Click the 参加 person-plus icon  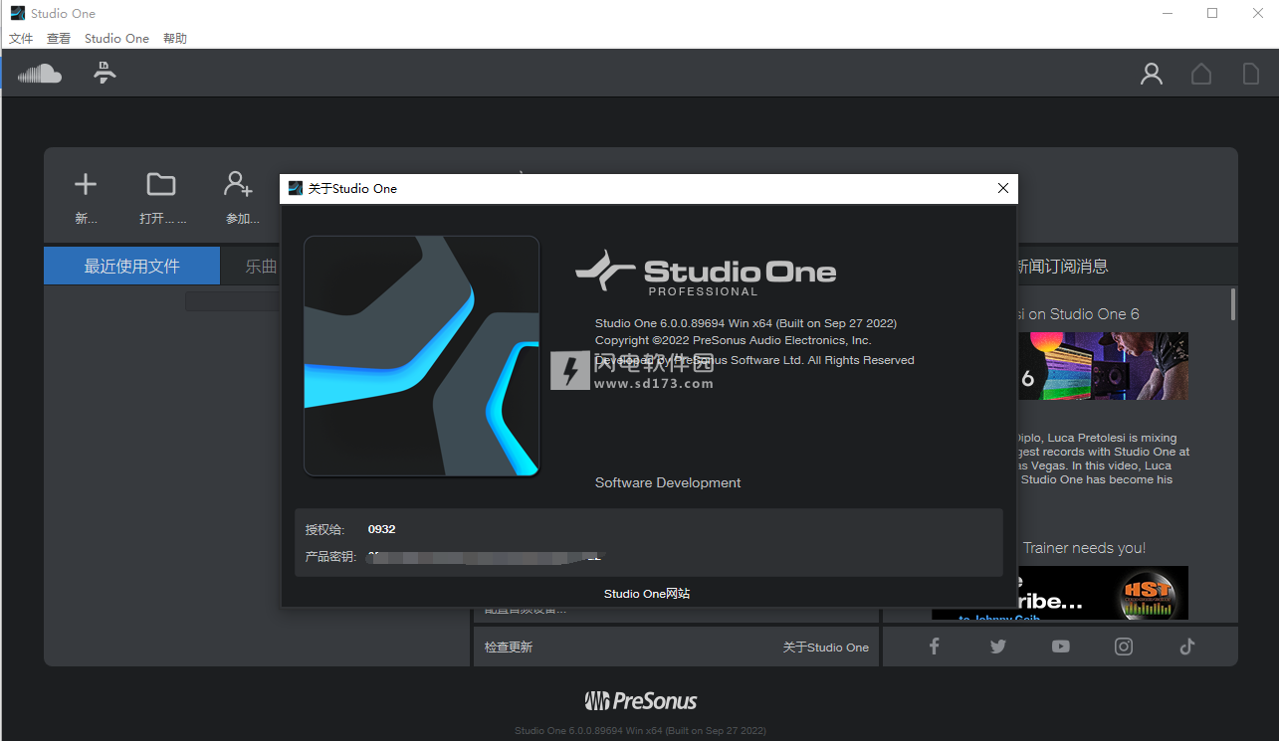(239, 184)
